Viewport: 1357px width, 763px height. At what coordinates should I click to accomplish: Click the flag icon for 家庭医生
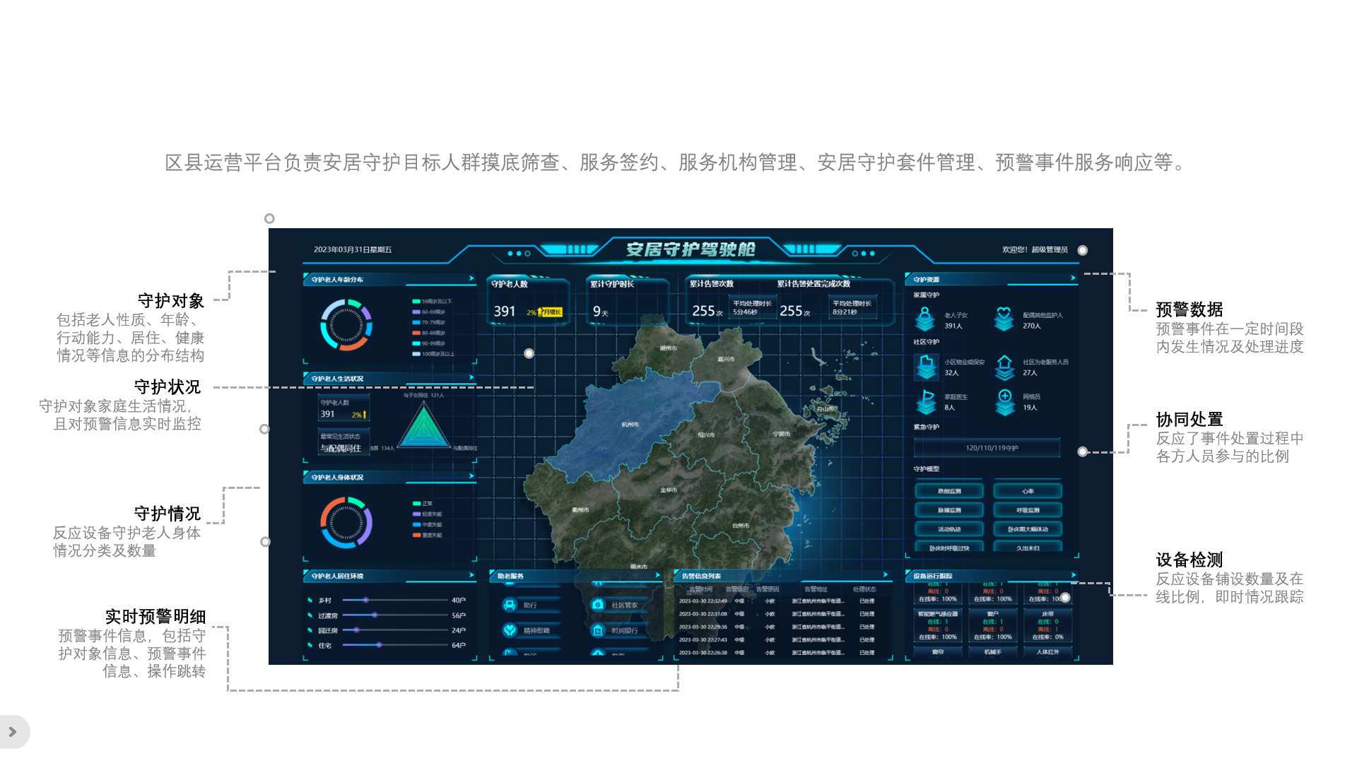coord(927,401)
